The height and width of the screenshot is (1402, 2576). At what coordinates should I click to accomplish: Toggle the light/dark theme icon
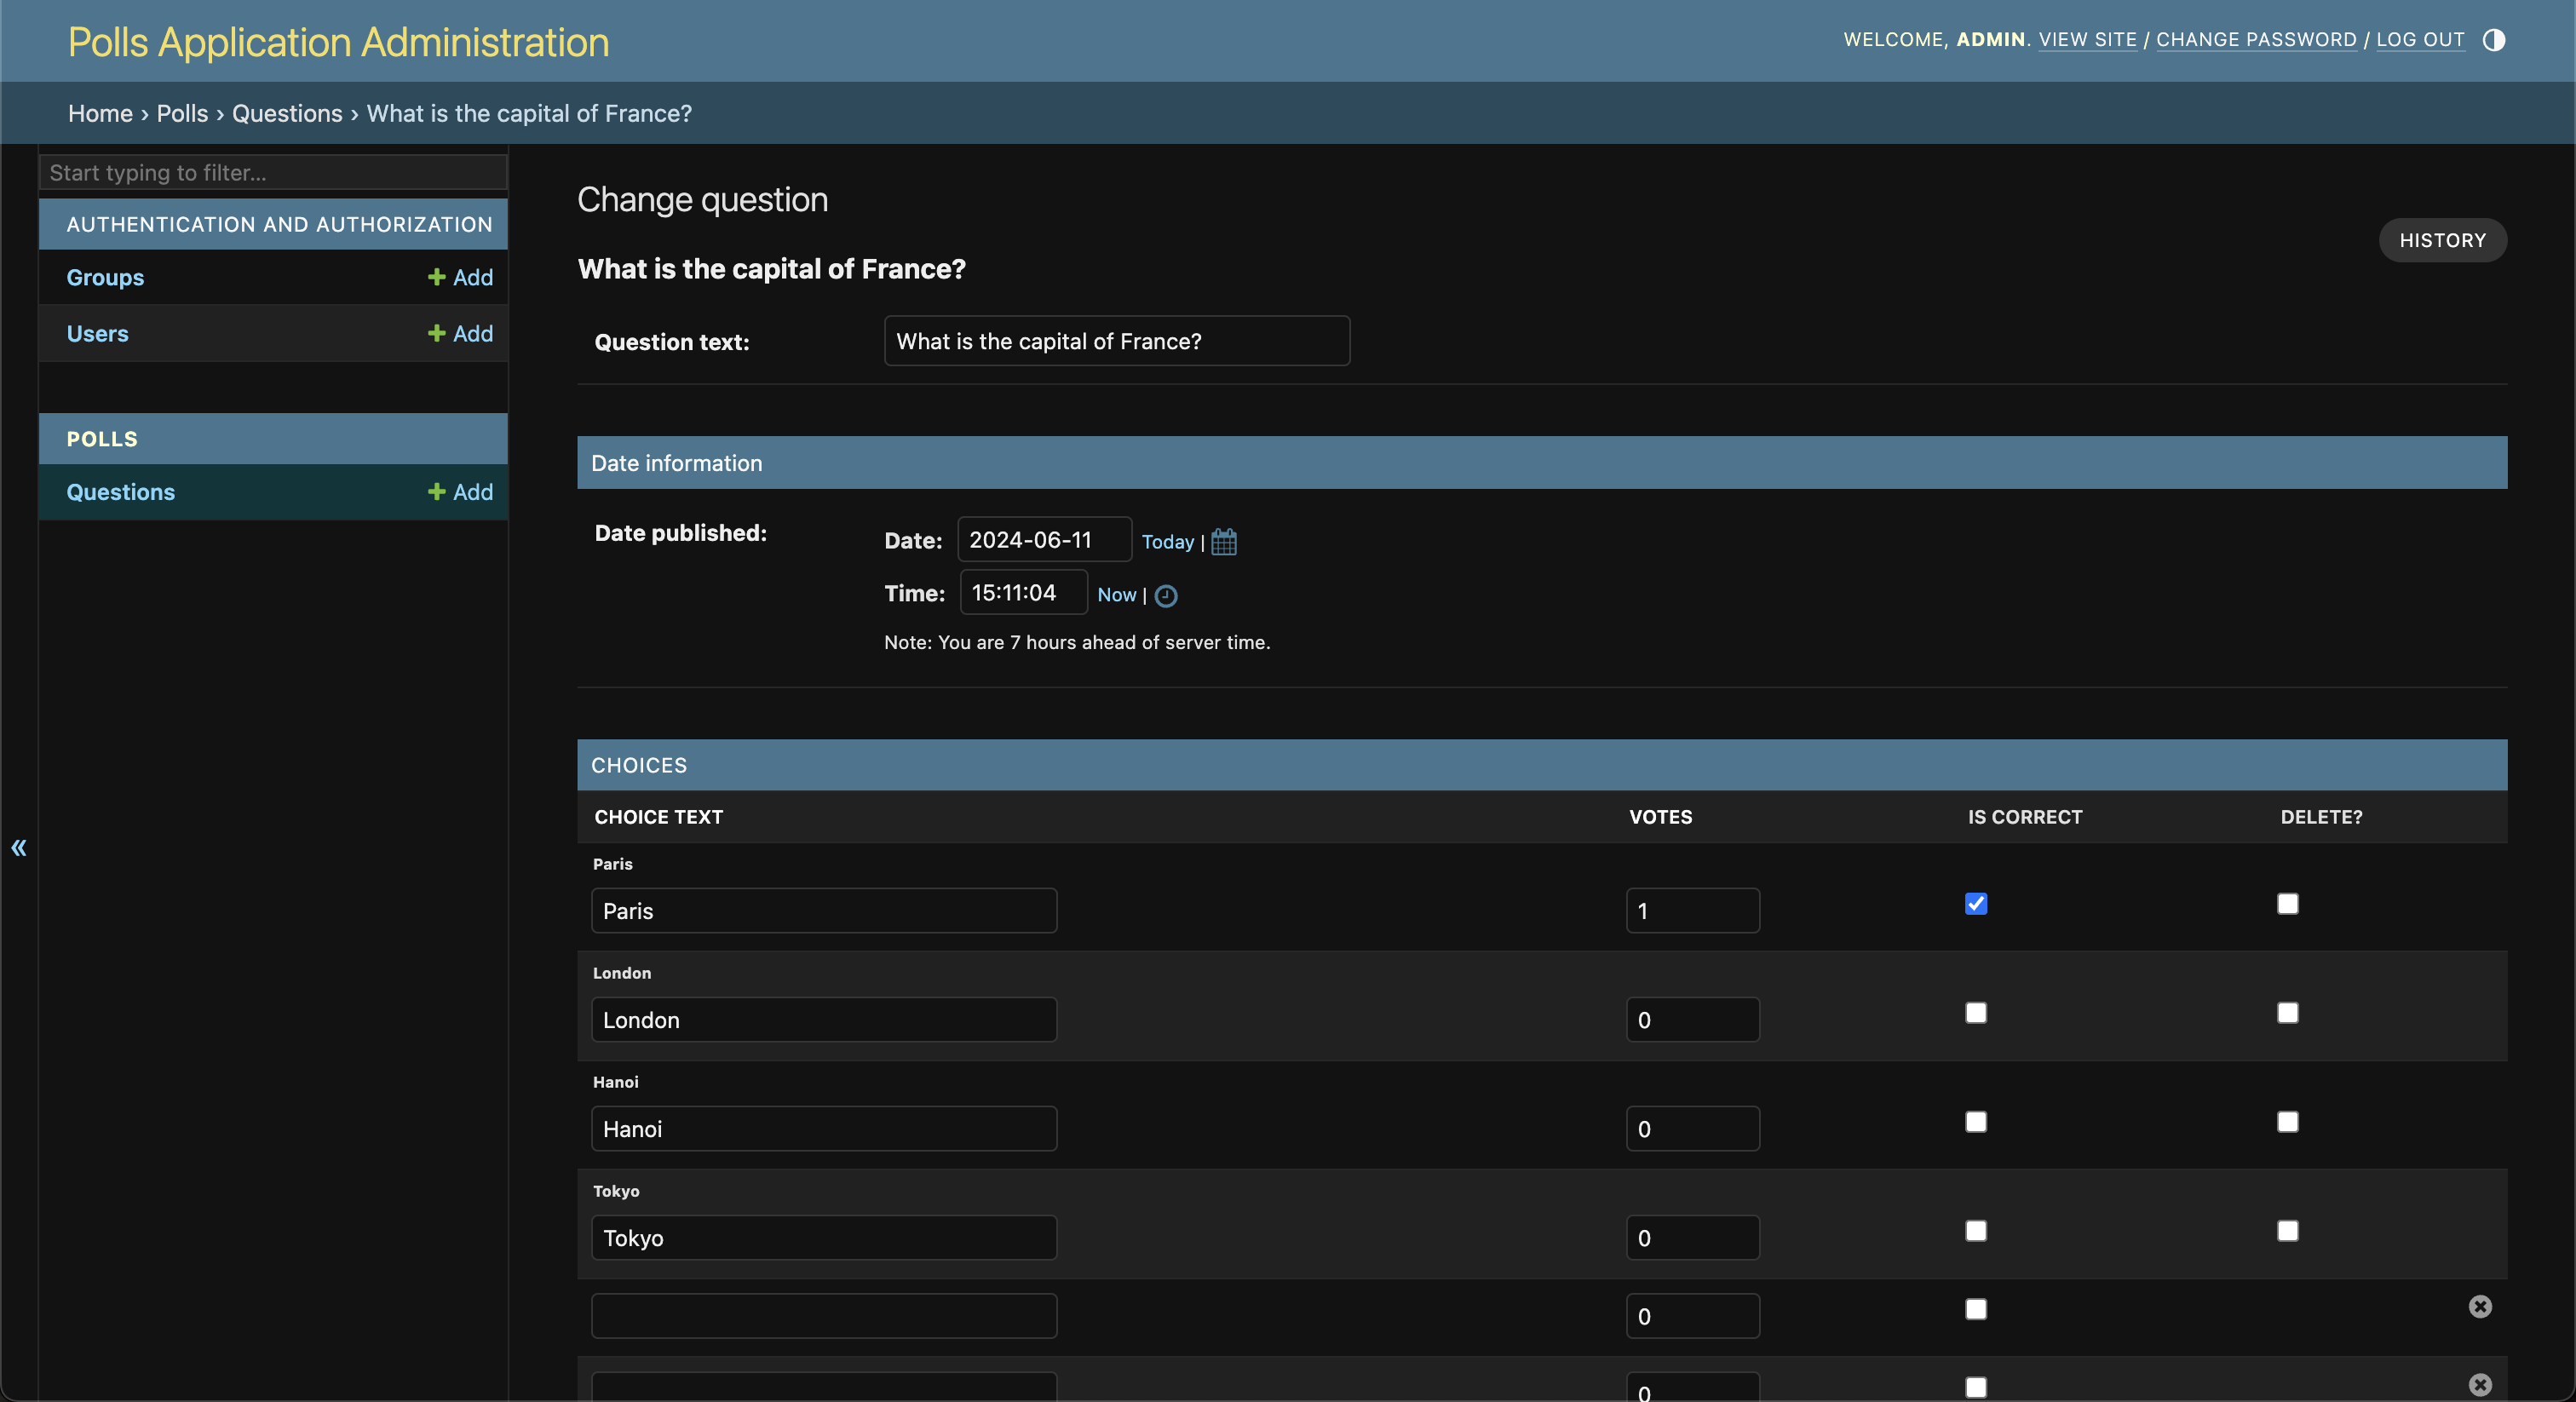2493,40
